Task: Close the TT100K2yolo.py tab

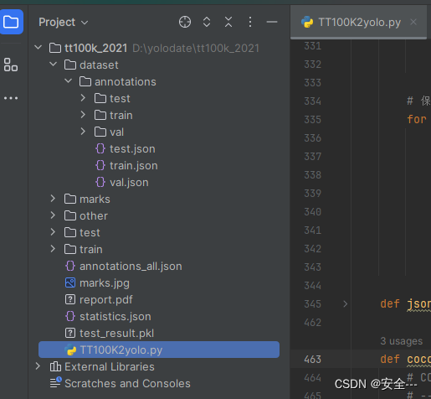Action: coord(413,22)
